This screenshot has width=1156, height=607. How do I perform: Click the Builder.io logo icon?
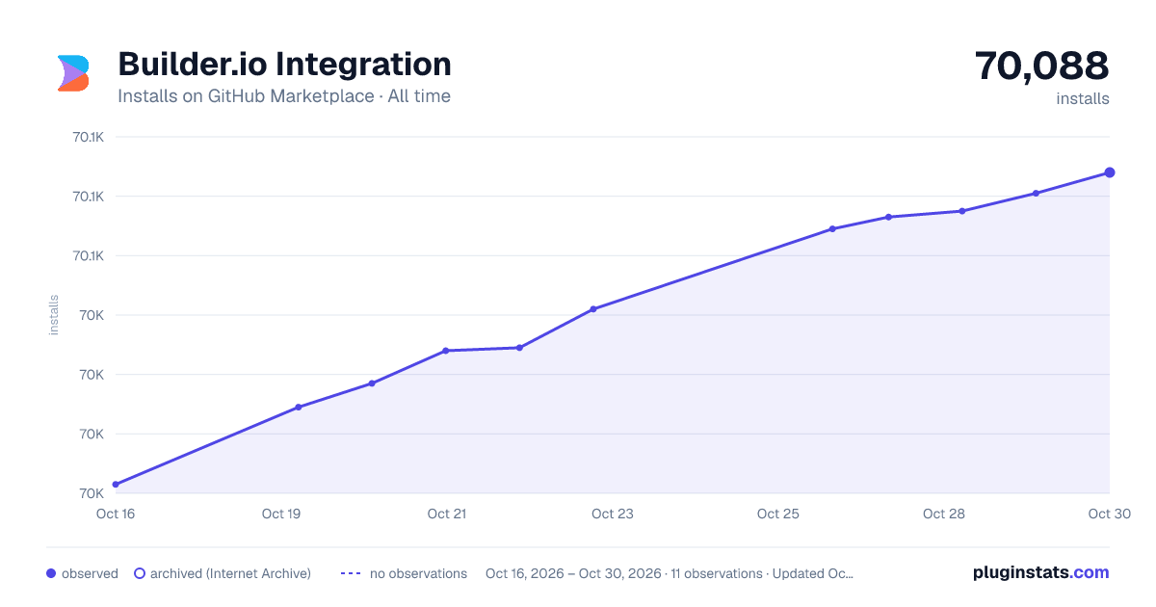tap(73, 73)
